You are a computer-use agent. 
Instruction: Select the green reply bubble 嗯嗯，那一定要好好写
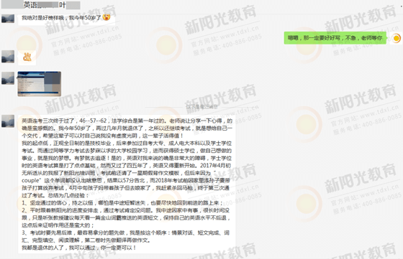(335, 38)
